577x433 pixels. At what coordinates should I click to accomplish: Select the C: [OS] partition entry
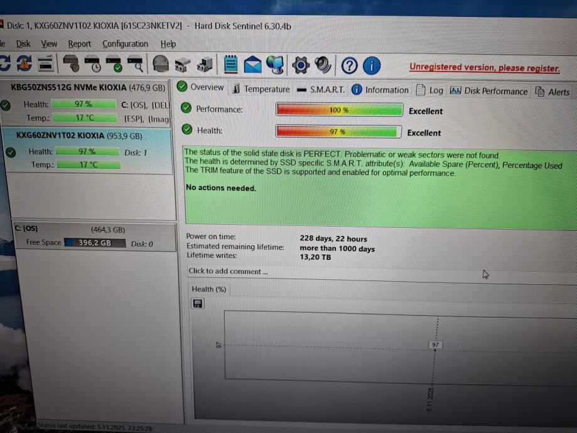[95, 236]
